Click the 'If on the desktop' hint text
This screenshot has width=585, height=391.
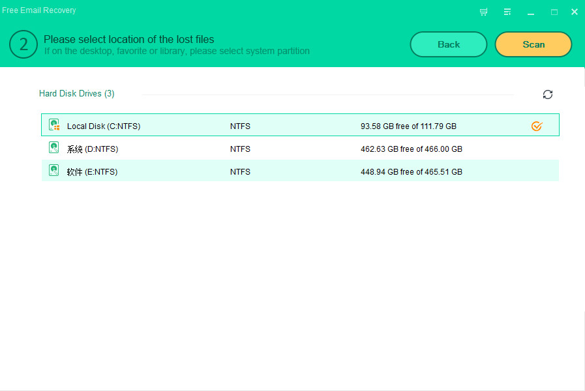coord(177,51)
